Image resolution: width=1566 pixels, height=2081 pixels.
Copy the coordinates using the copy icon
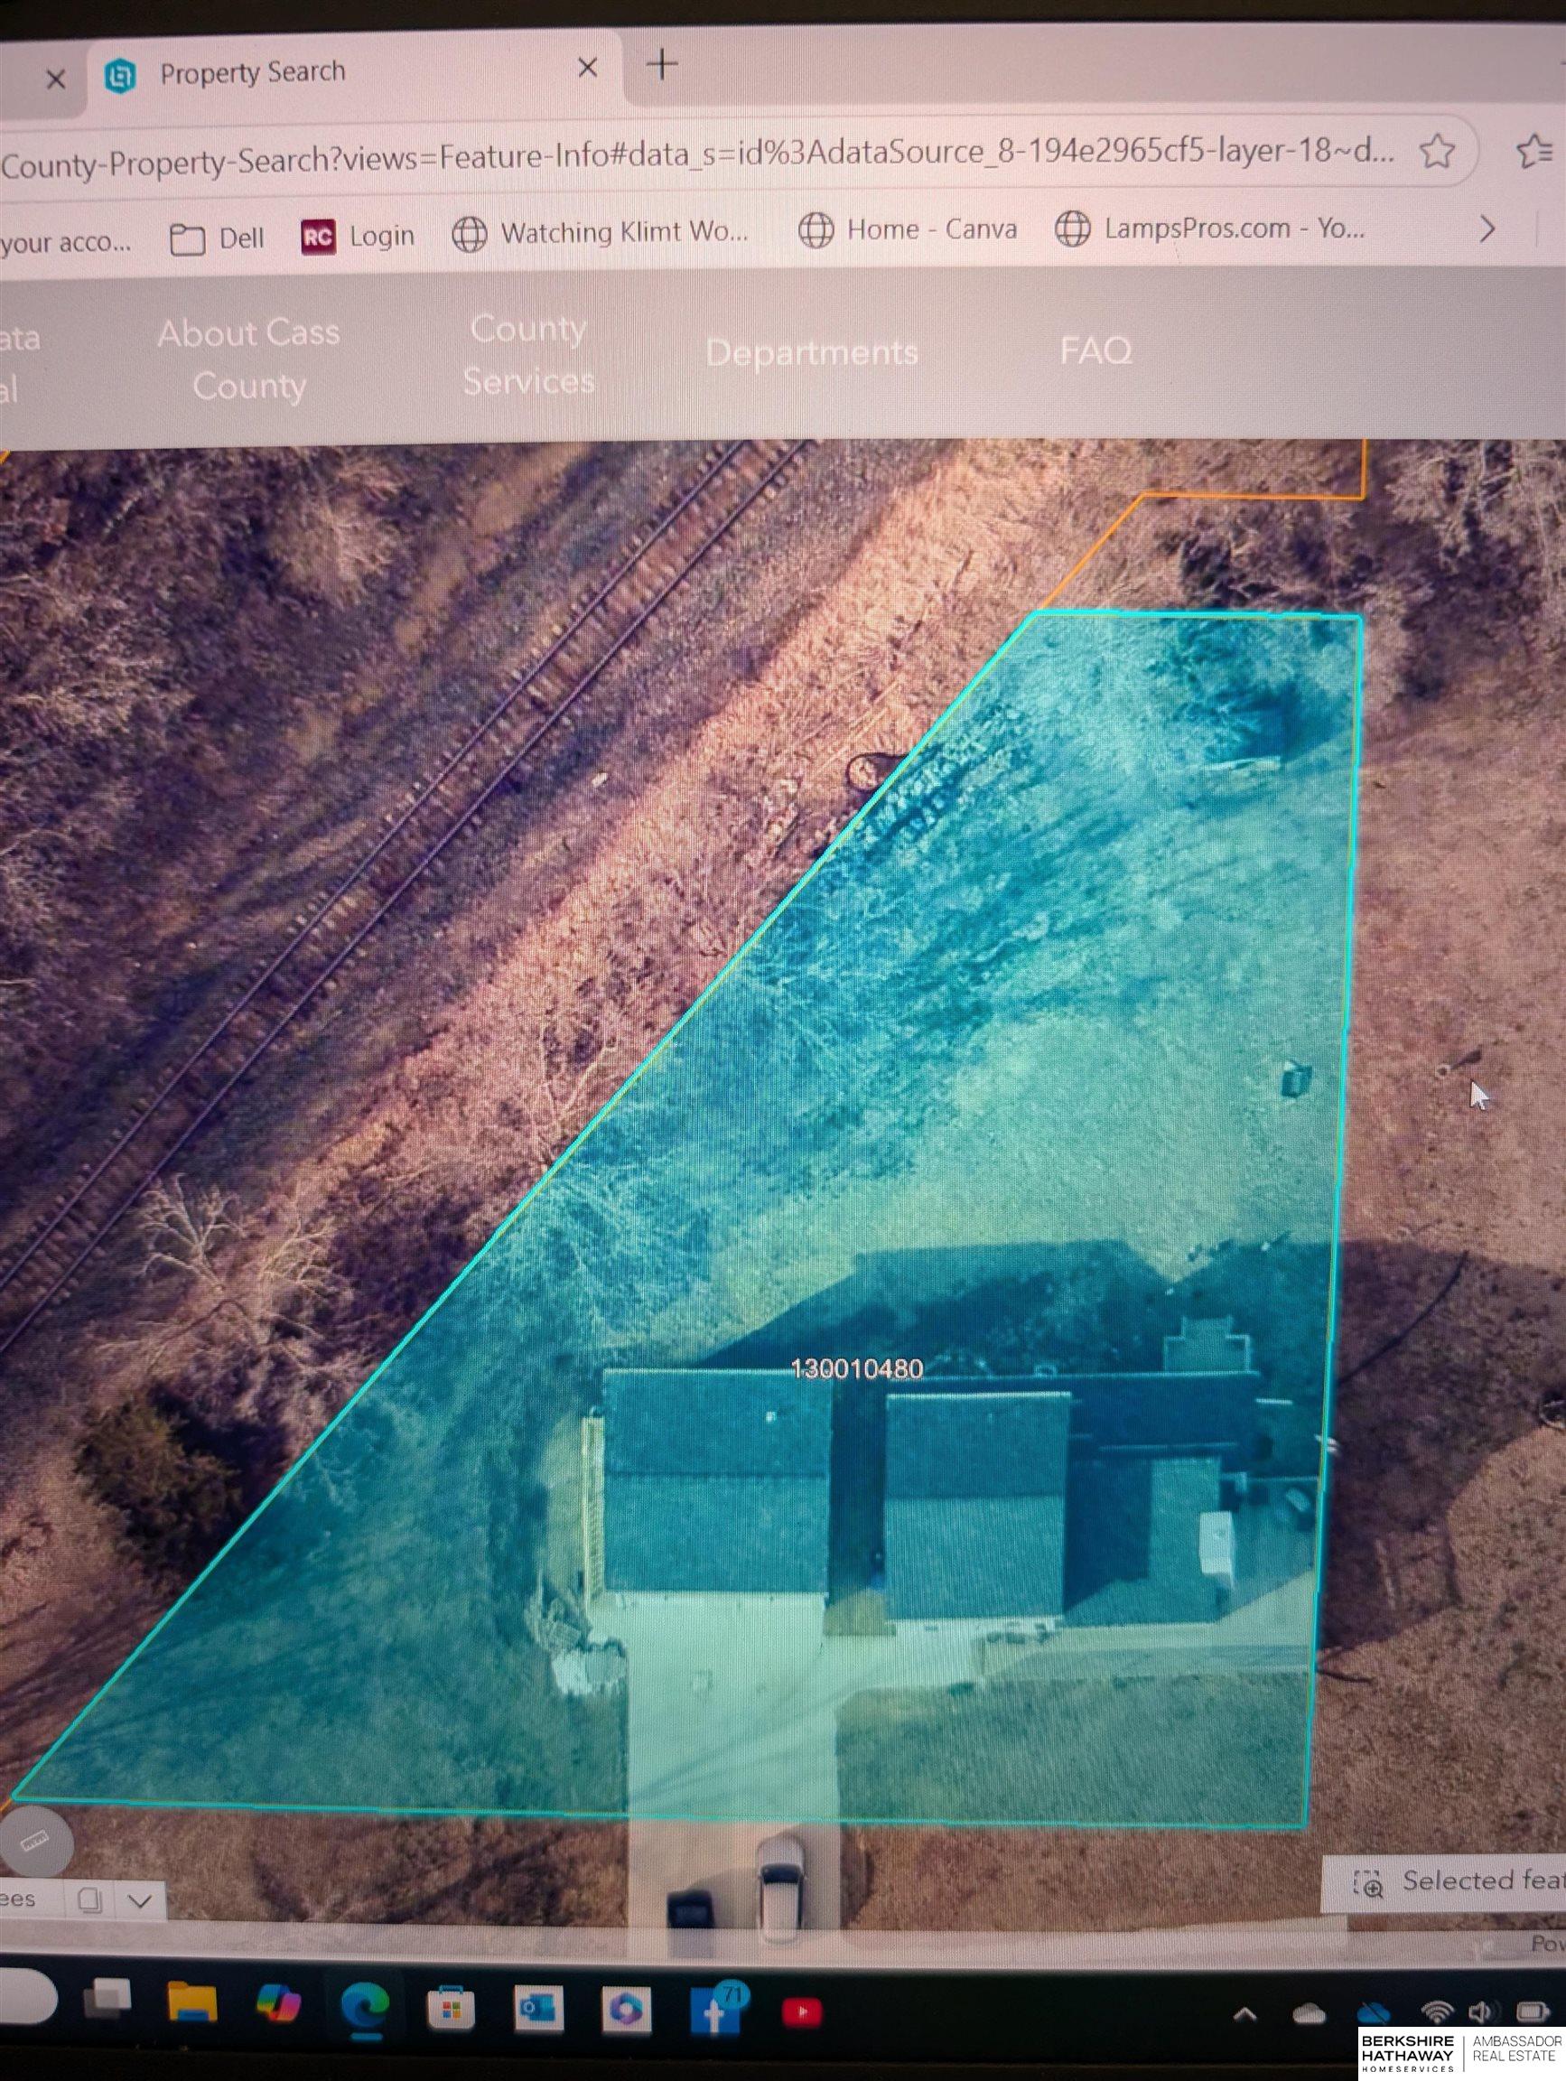coord(90,1899)
